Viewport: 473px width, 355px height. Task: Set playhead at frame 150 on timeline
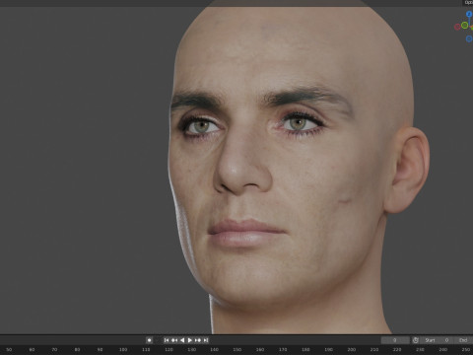coord(237,350)
